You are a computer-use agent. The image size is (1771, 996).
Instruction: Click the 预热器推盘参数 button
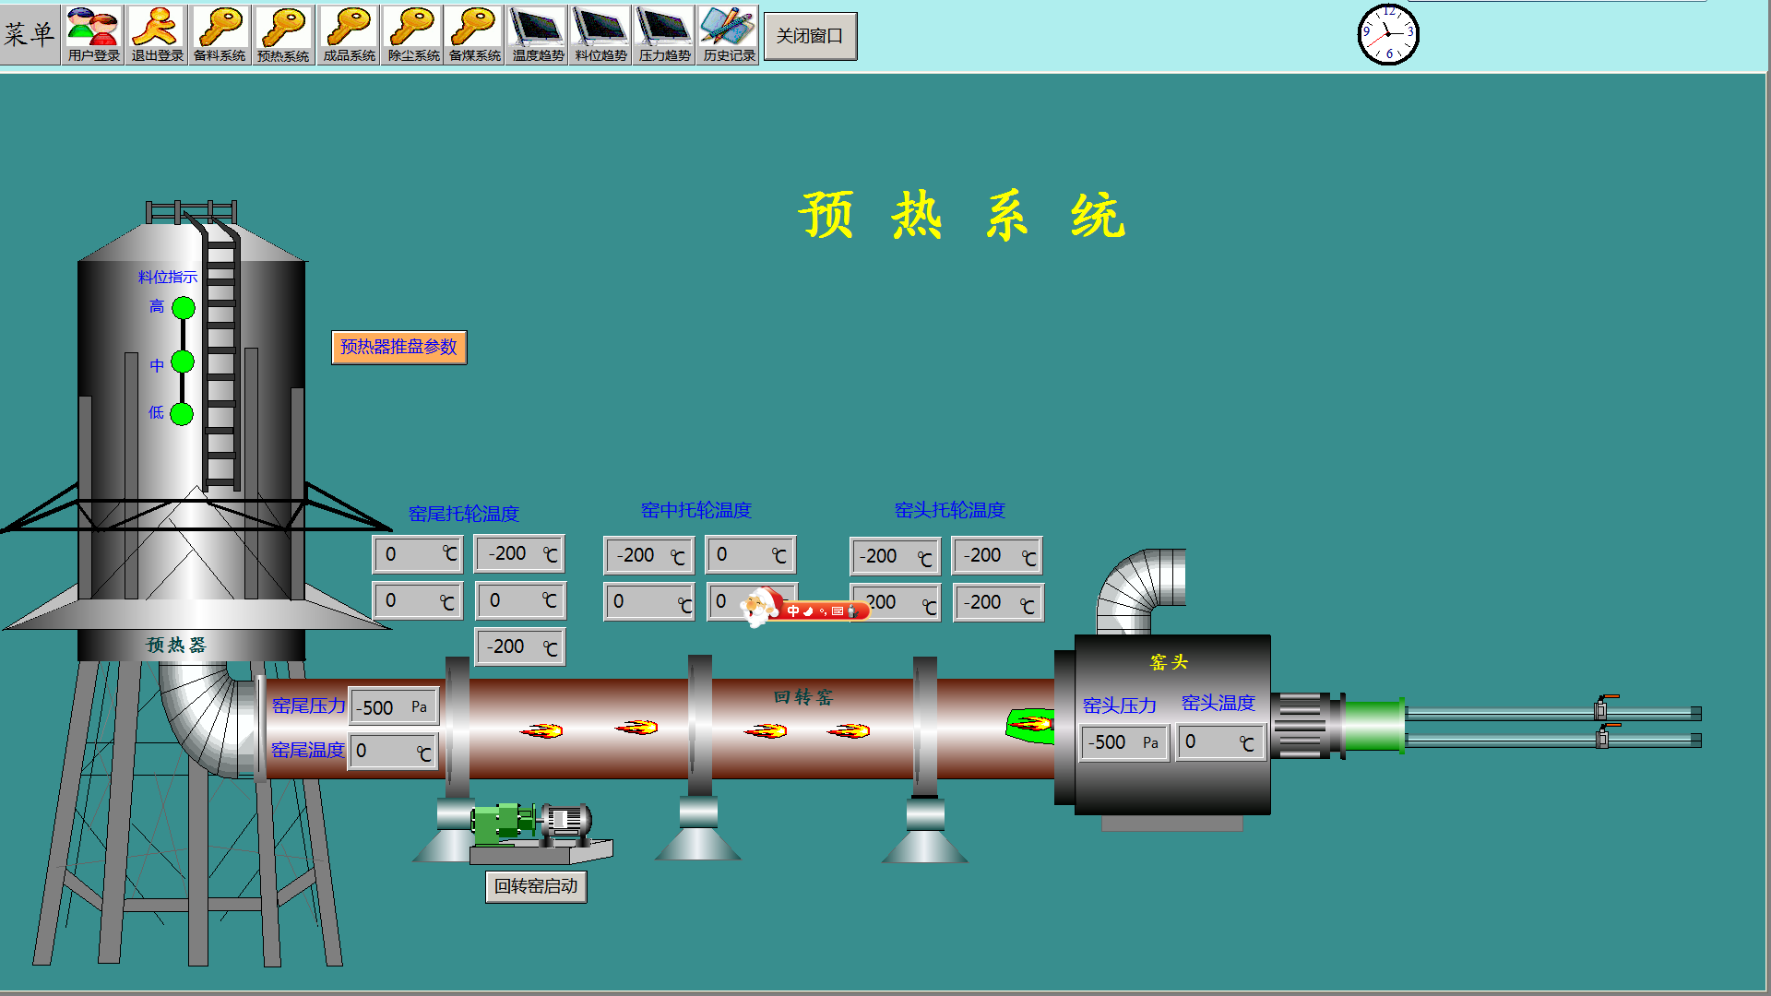[x=398, y=347]
